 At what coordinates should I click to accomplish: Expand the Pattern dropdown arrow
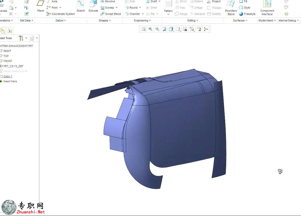click(x=168, y=14)
